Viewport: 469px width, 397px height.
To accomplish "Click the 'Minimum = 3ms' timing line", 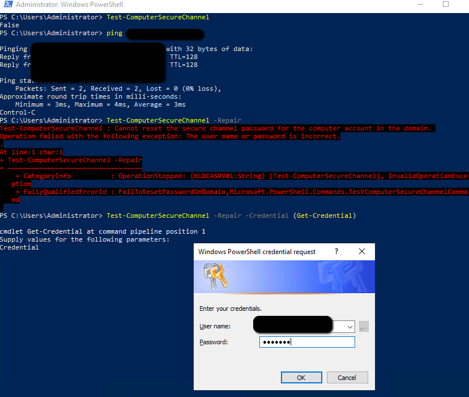I will [100, 104].
